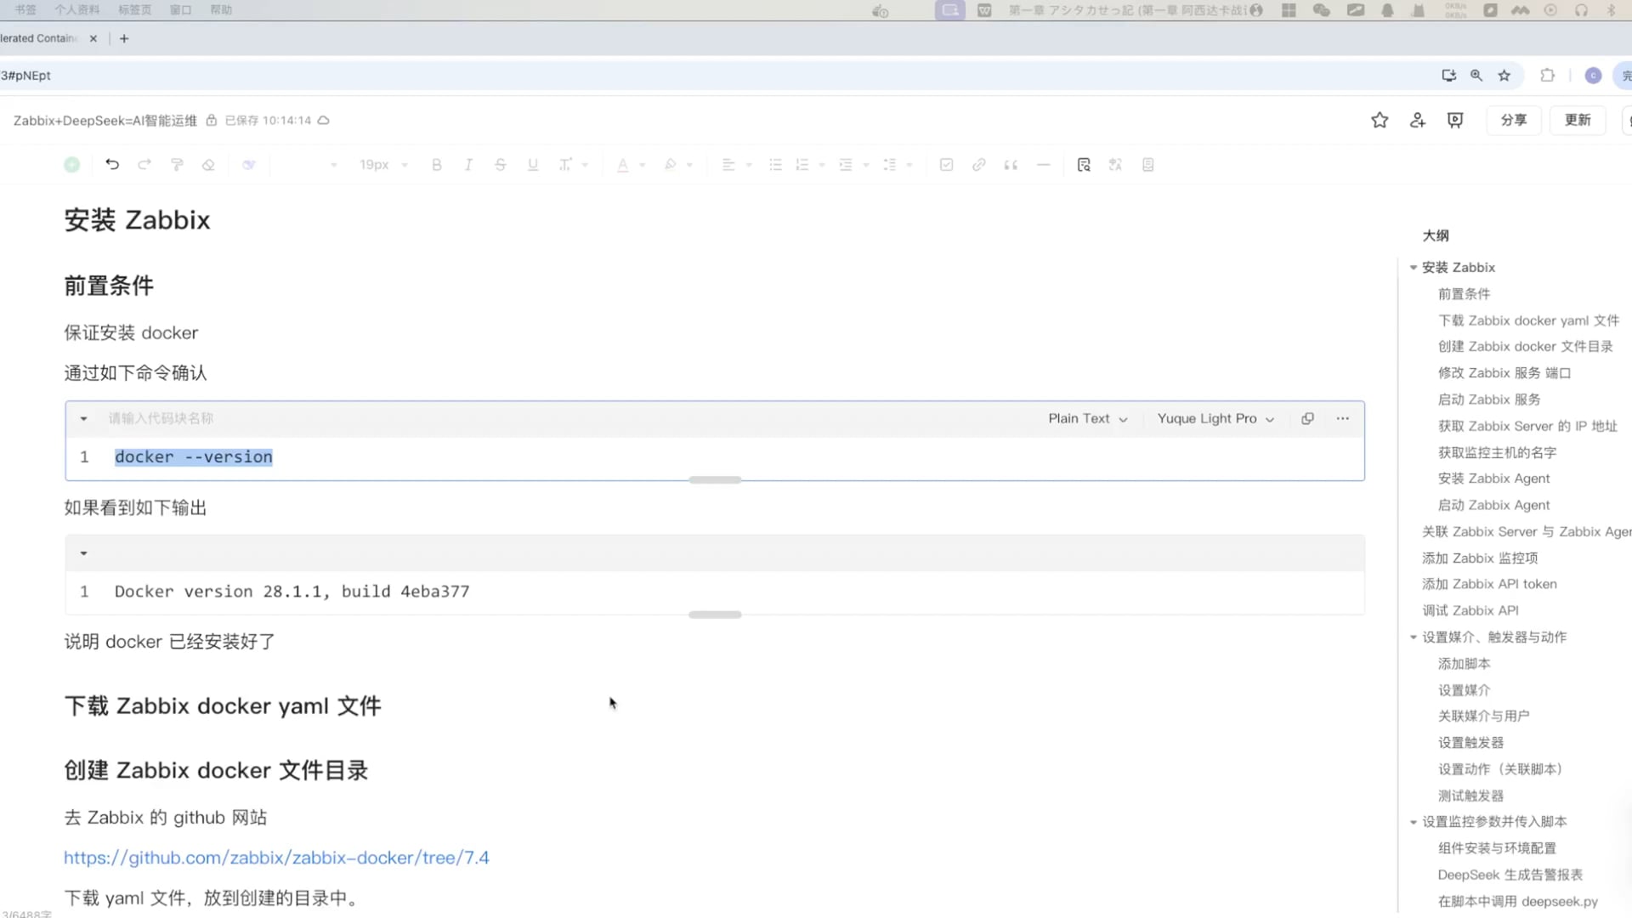
Task: Click the add collaborator icon
Action: click(1417, 121)
